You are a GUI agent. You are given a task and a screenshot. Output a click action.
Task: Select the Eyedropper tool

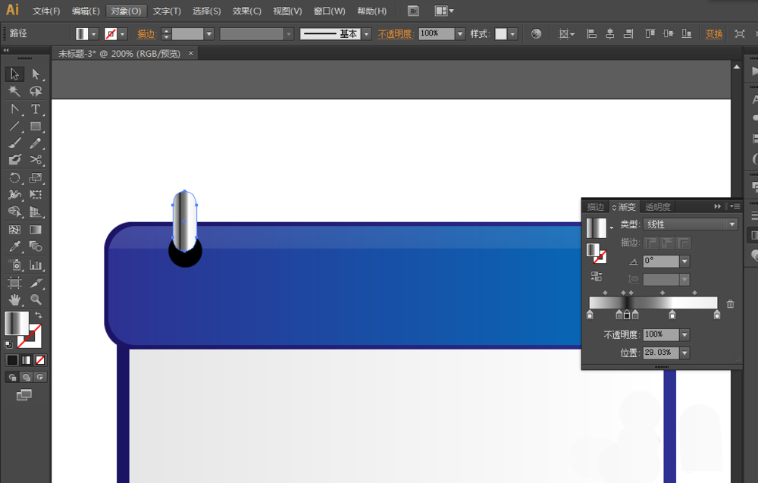(x=14, y=246)
